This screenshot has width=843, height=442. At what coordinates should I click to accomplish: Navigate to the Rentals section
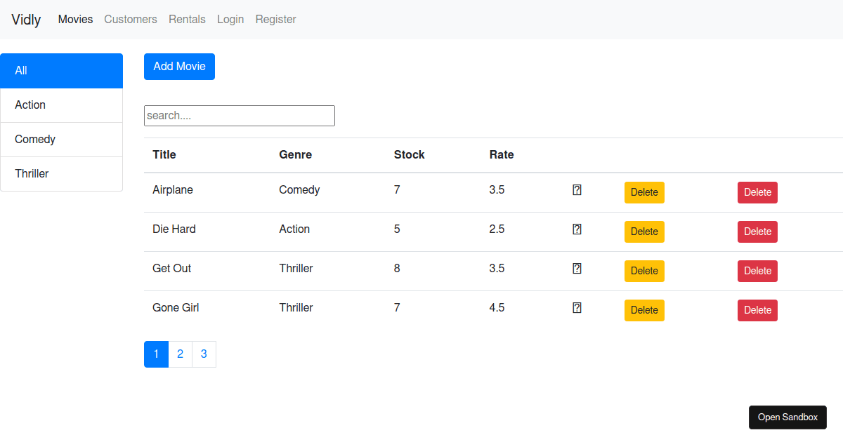[187, 19]
